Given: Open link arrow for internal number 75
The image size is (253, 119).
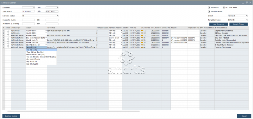Looking at the screenshot, I should click(x=142, y=35).
